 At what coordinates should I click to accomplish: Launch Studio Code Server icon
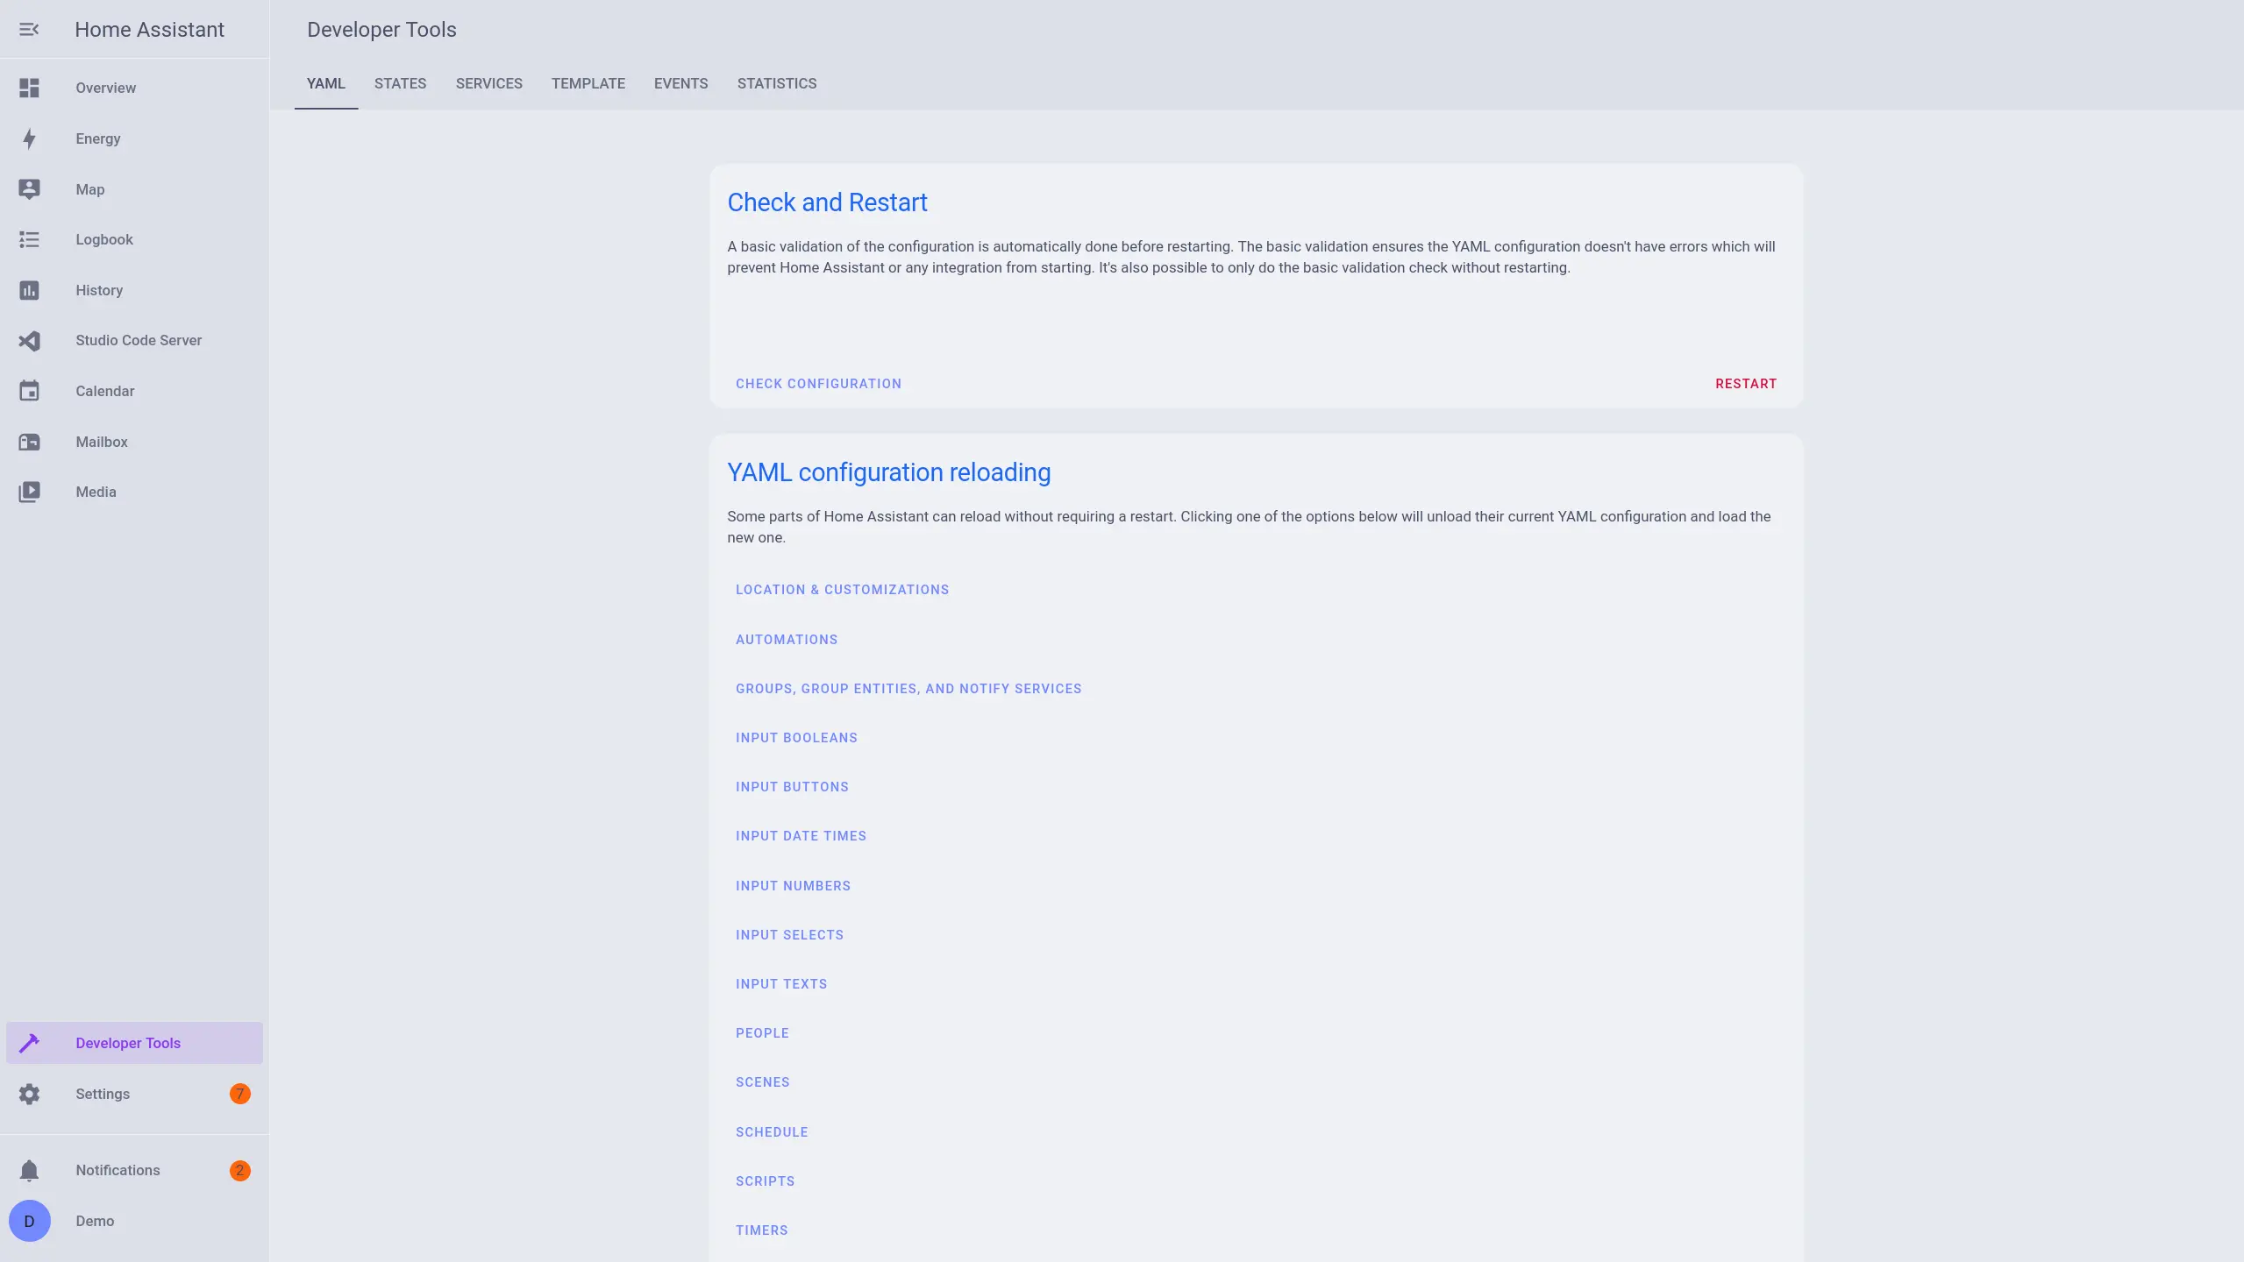[29, 340]
